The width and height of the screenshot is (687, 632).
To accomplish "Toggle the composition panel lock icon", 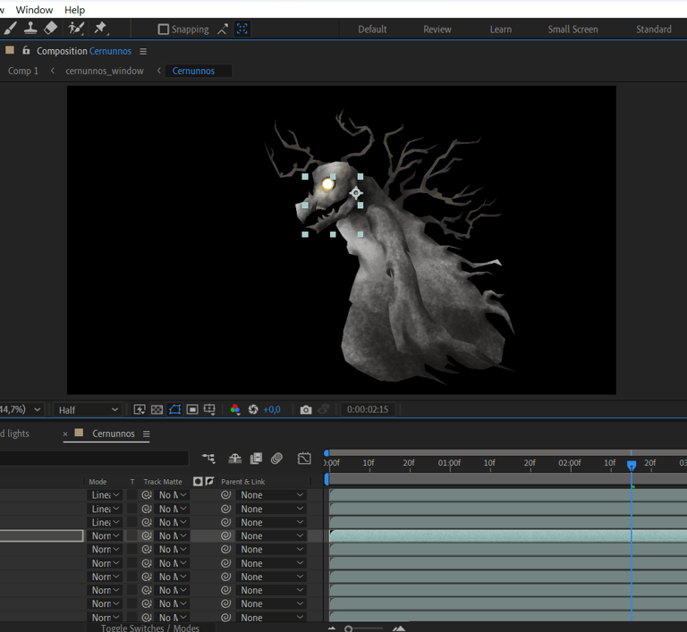I will (26, 51).
